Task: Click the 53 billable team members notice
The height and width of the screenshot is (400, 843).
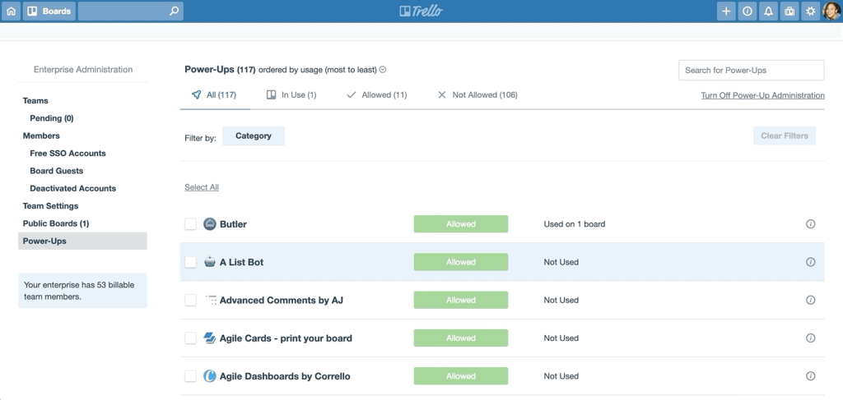Action: click(x=82, y=291)
